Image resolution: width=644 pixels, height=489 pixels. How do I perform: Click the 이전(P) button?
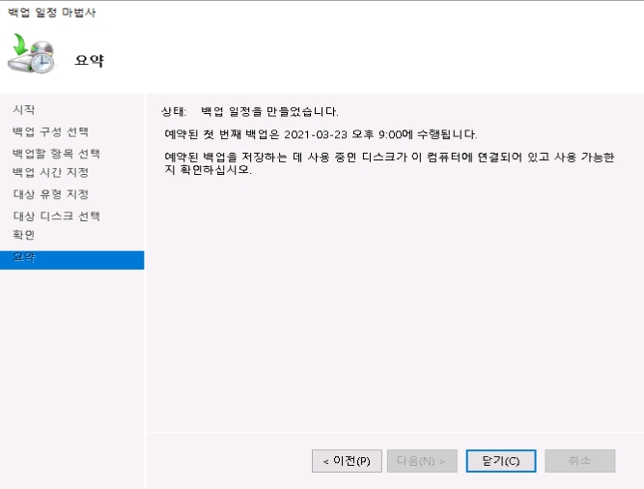click(x=347, y=461)
